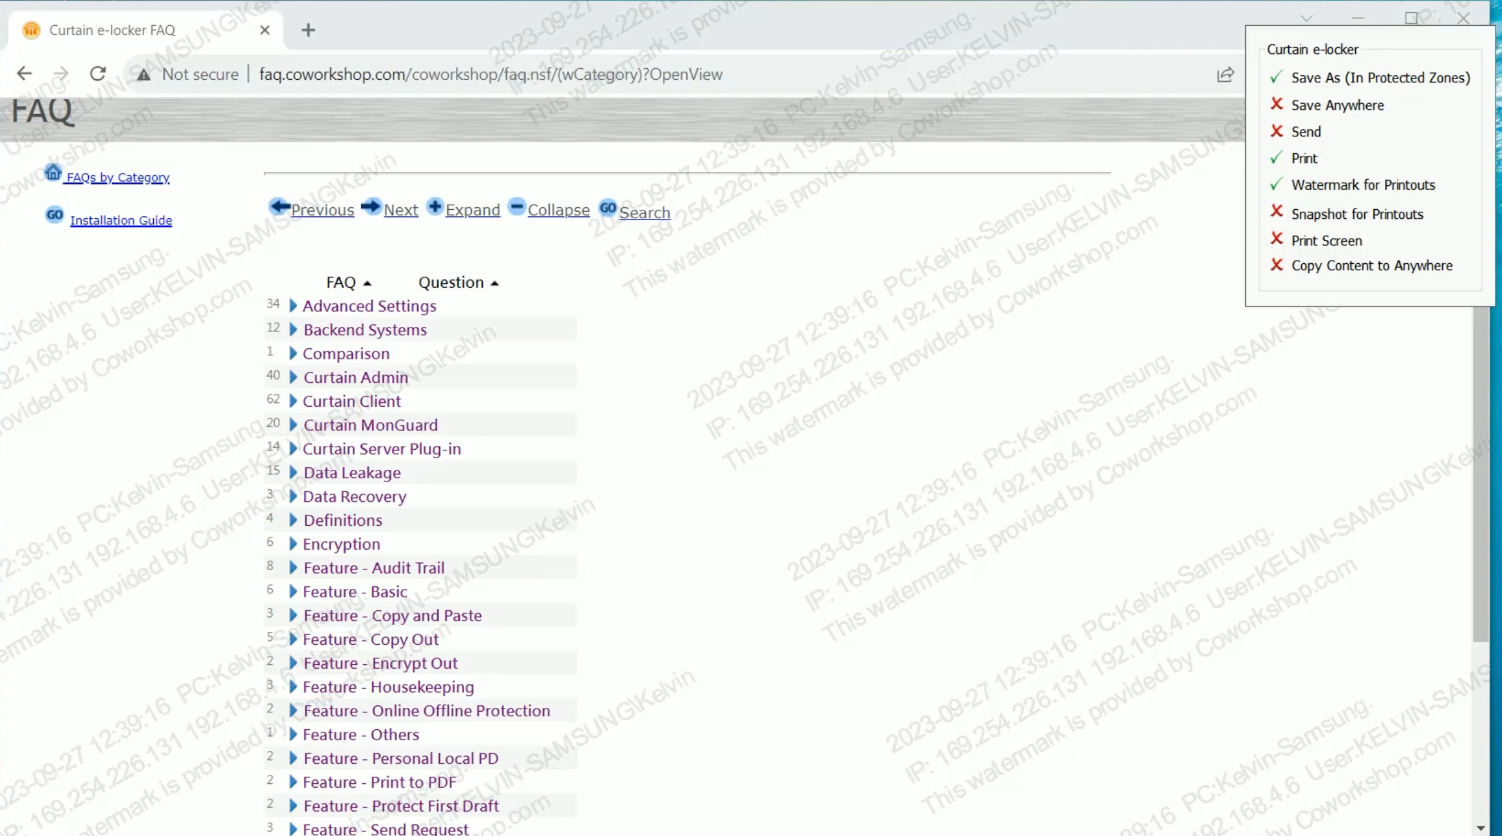Open the Feature - Personal Local PD category
Viewport: 1502px width, 836px height.
click(401, 758)
